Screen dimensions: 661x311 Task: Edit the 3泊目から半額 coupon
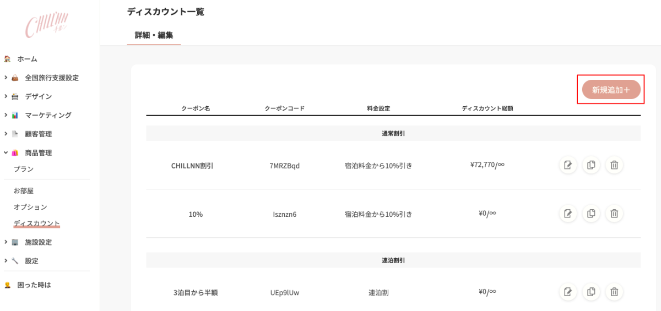568,292
